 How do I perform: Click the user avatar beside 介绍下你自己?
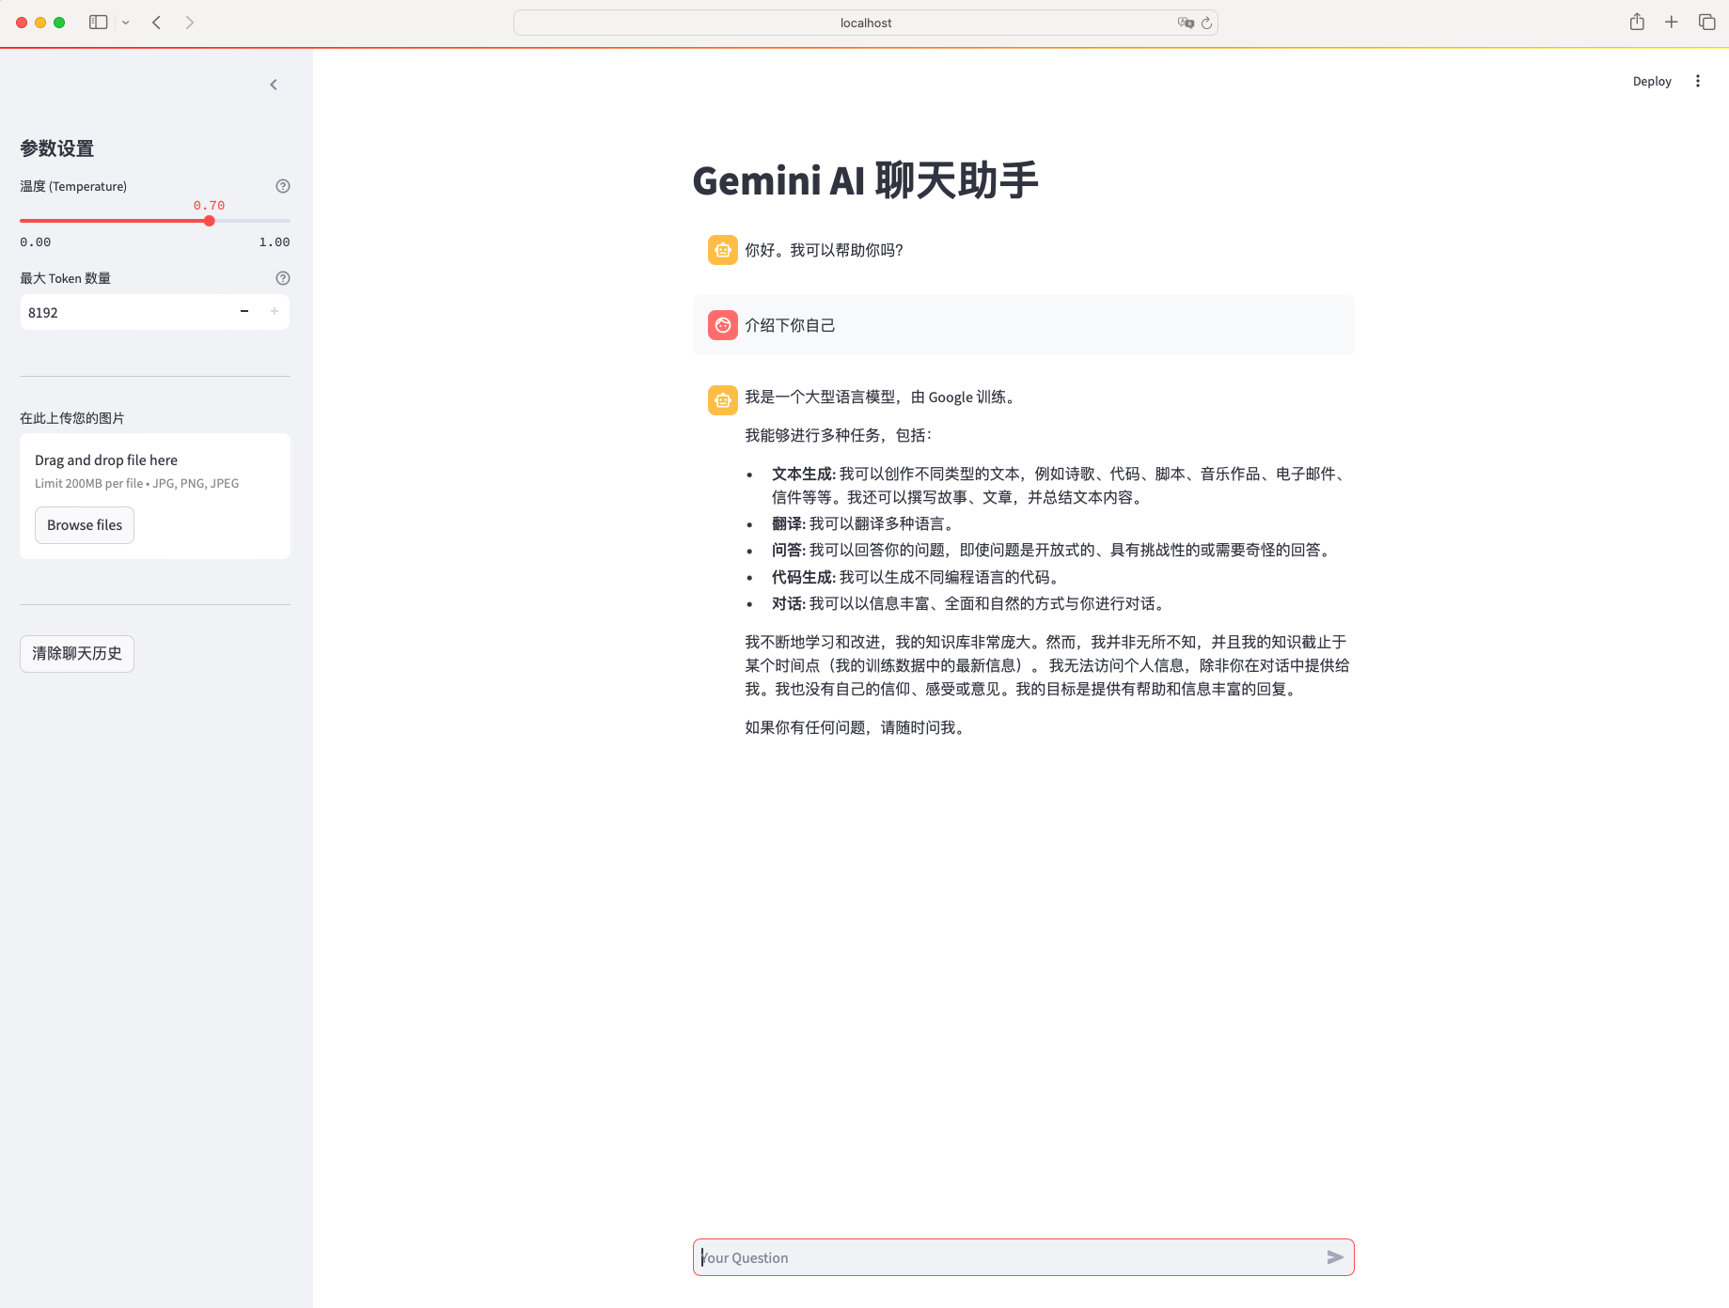click(x=723, y=325)
